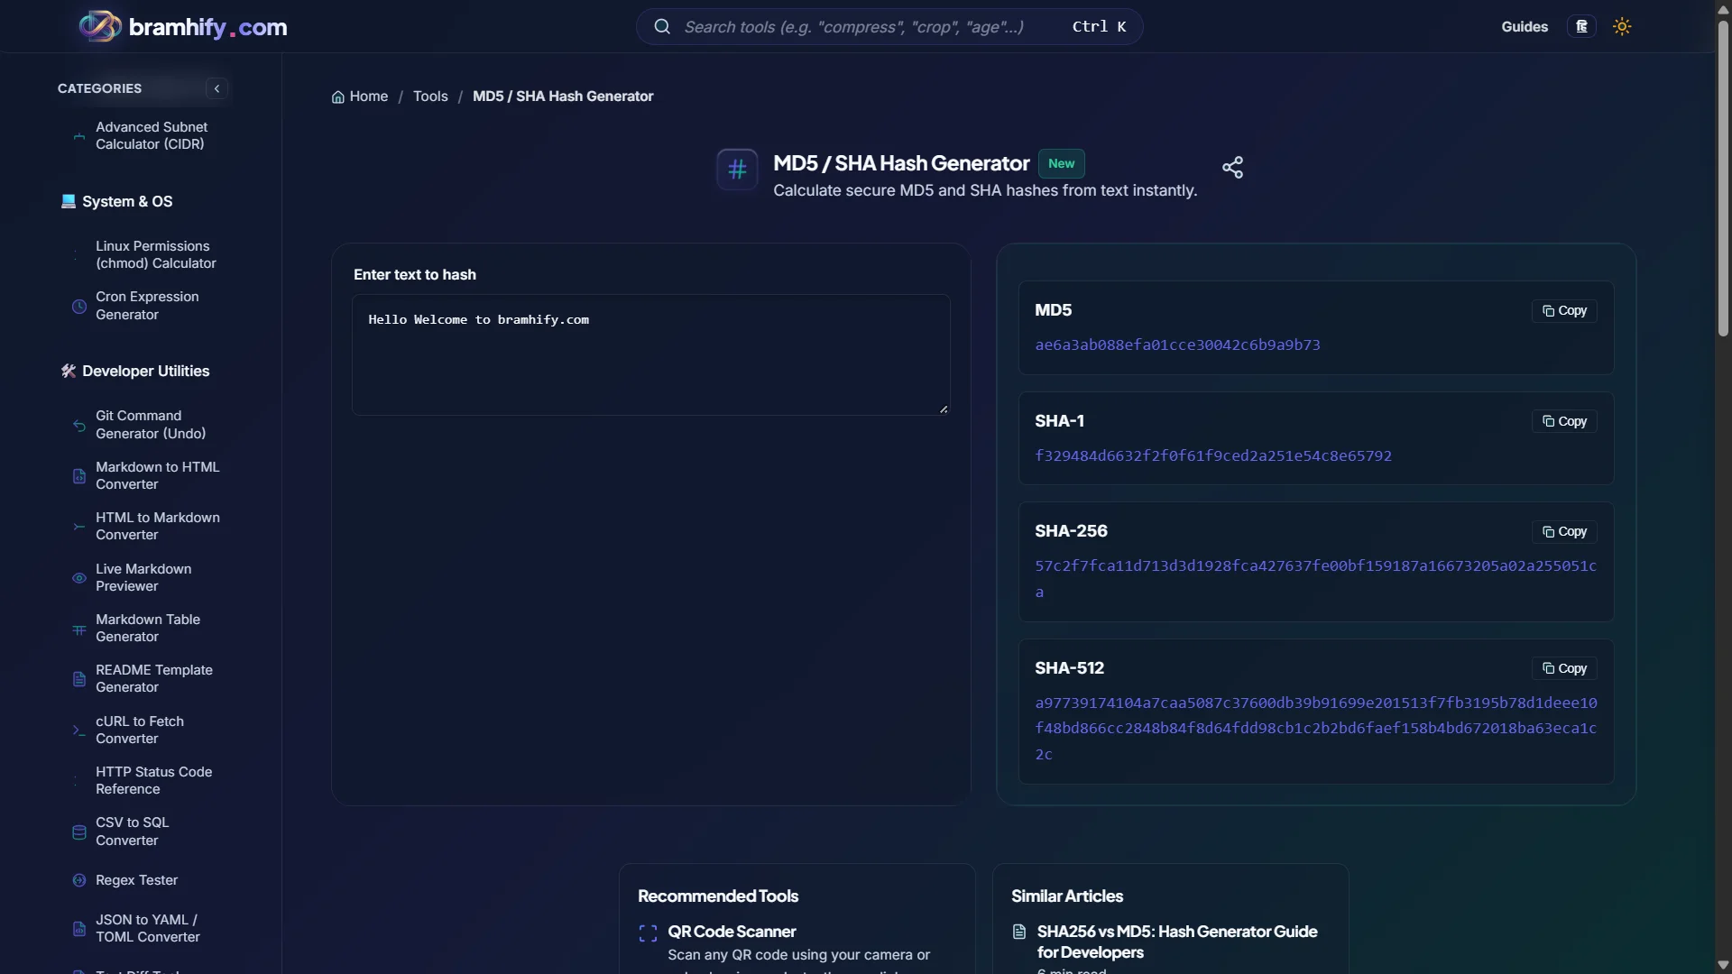This screenshot has height=974, width=1732.
Task: Open CSV to SQL Converter
Action: pyautogui.click(x=133, y=832)
